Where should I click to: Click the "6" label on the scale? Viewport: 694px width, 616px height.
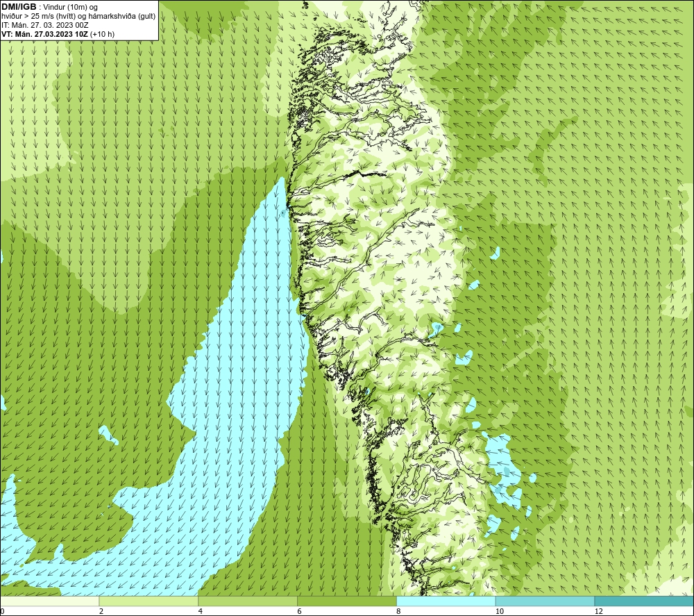[x=300, y=611]
